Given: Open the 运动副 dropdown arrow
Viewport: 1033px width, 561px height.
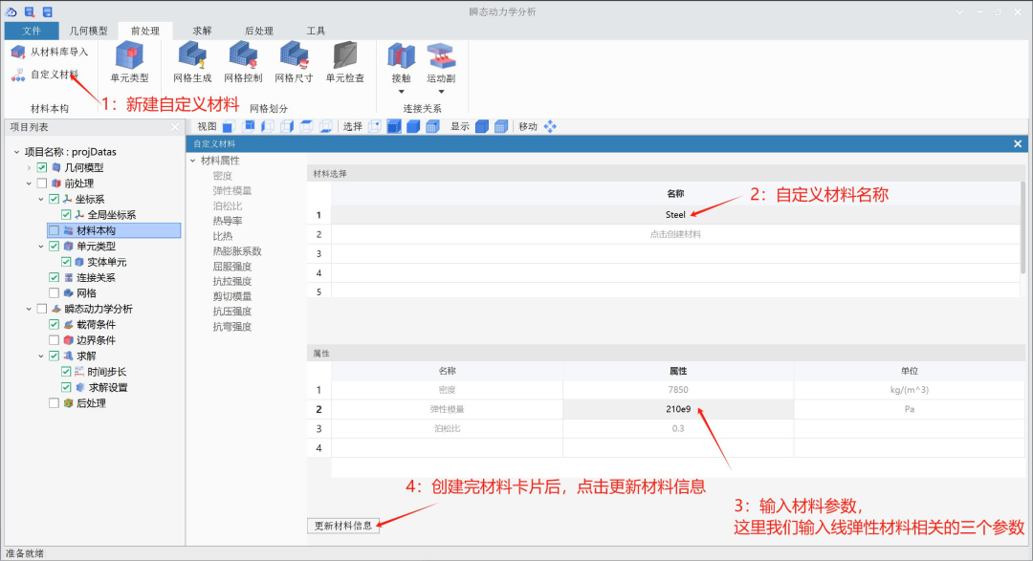Looking at the screenshot, I should click(x=441, y=92).
